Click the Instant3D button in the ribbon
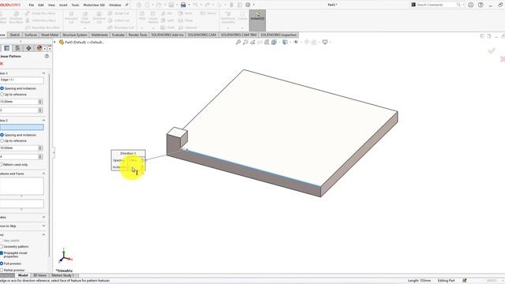505x284 pixels. click(257, 20)
